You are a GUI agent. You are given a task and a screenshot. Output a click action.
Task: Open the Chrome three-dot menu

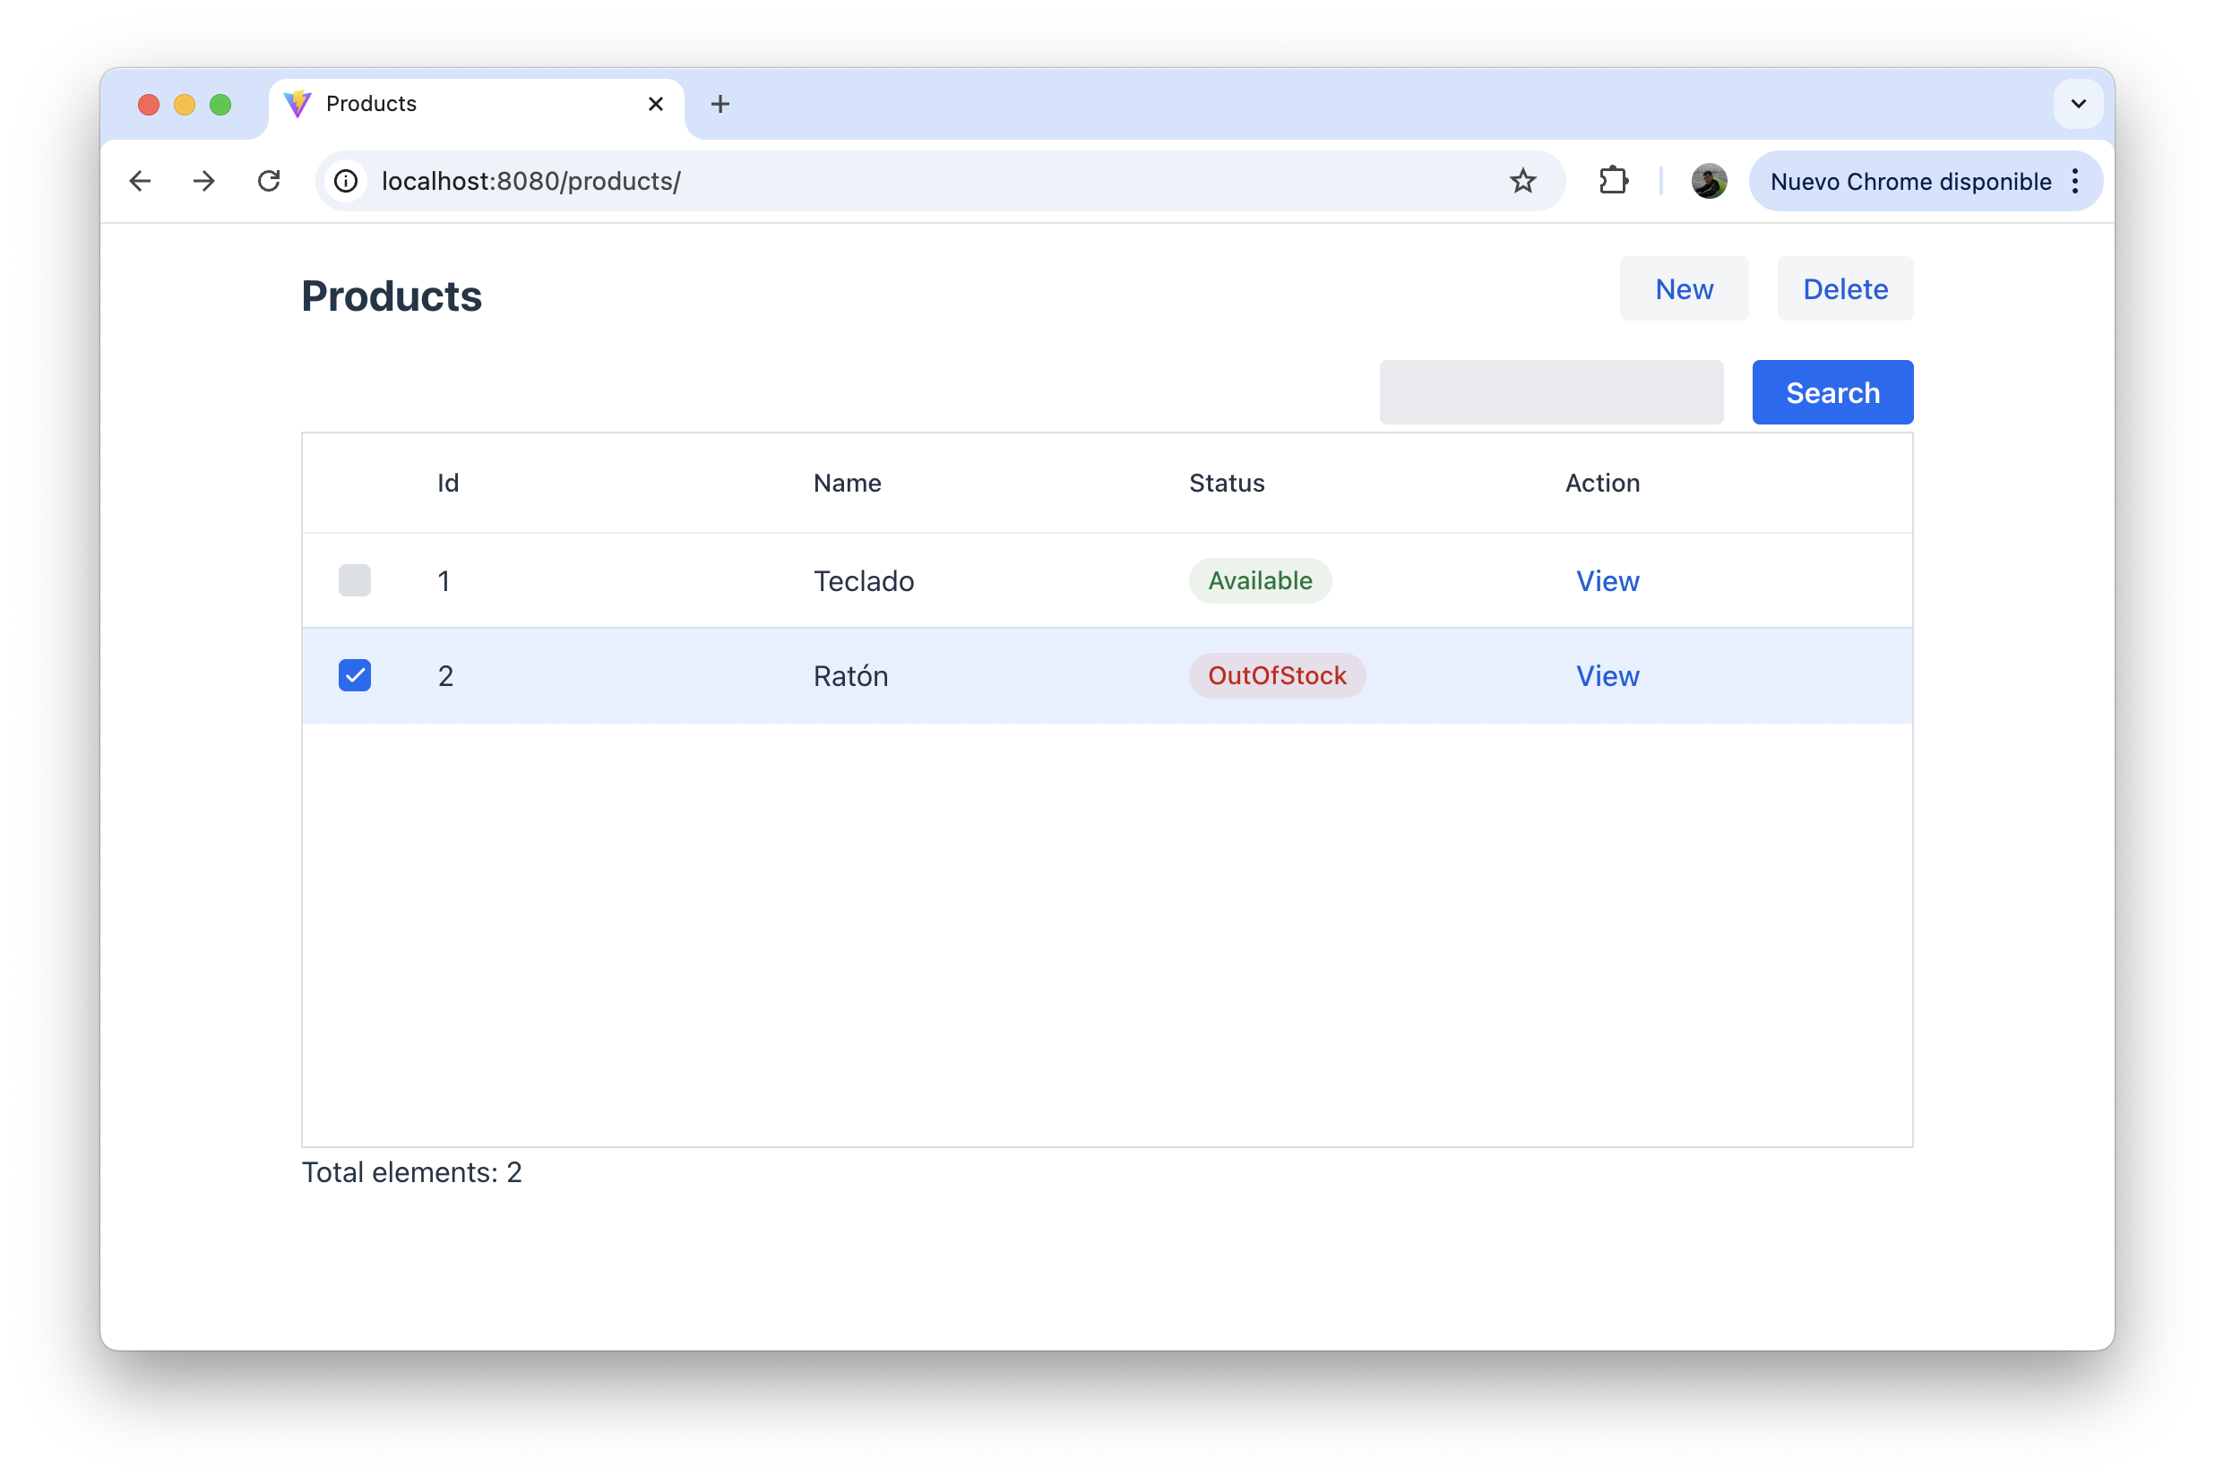(2075, 181)
